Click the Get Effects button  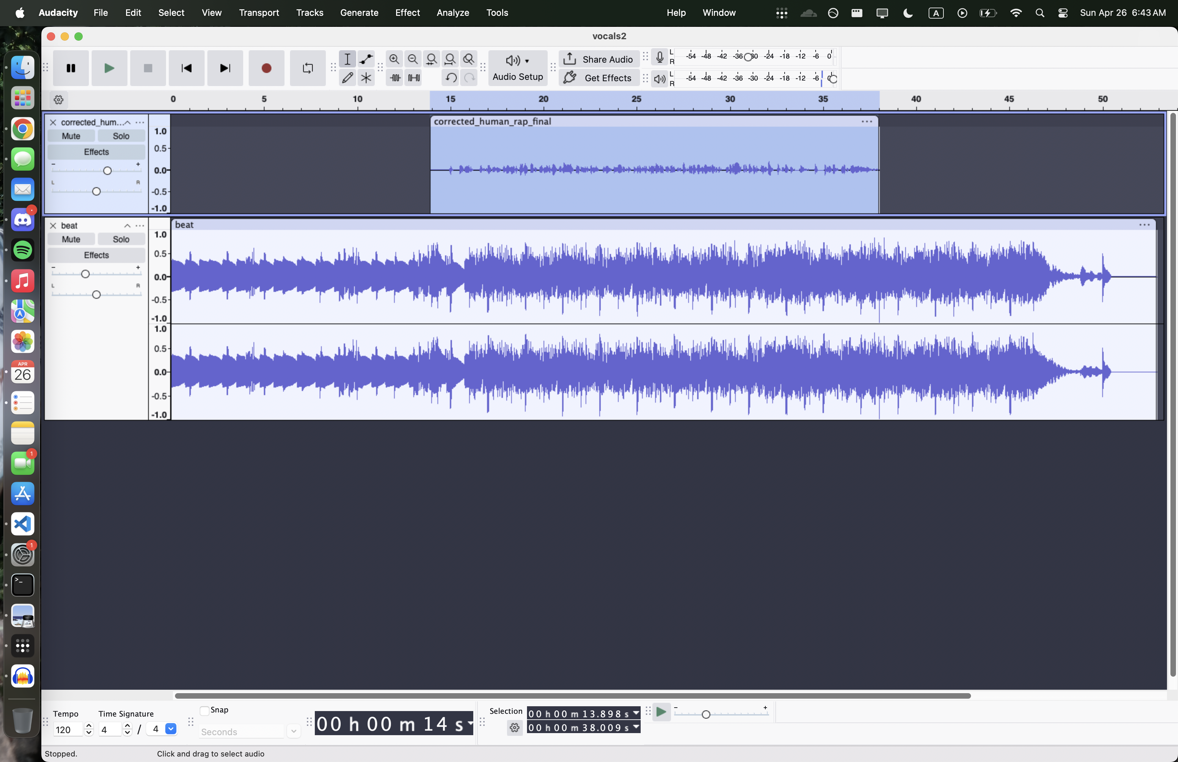599,78
